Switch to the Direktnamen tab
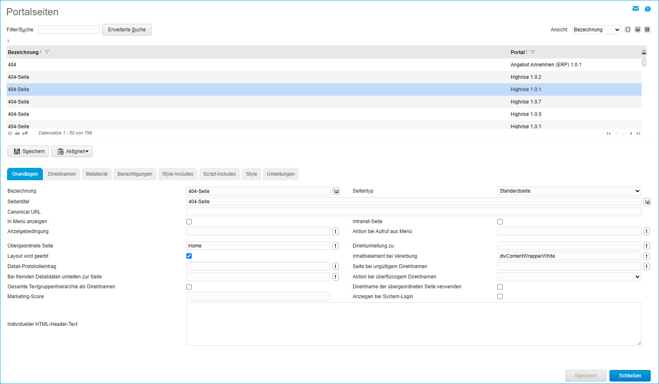Viewport: 659px width, 384px height. click(x=62, y=174)
